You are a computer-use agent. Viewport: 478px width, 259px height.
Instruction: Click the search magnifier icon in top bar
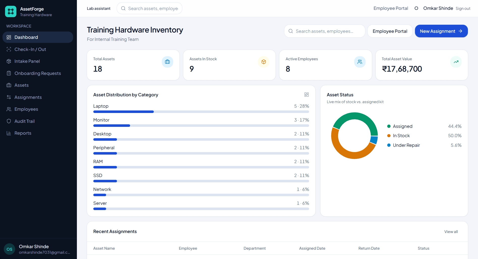click(123, 8)
